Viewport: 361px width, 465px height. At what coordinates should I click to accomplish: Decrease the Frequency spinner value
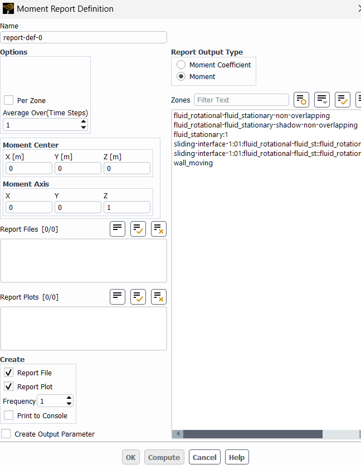(x=69, y=404)
